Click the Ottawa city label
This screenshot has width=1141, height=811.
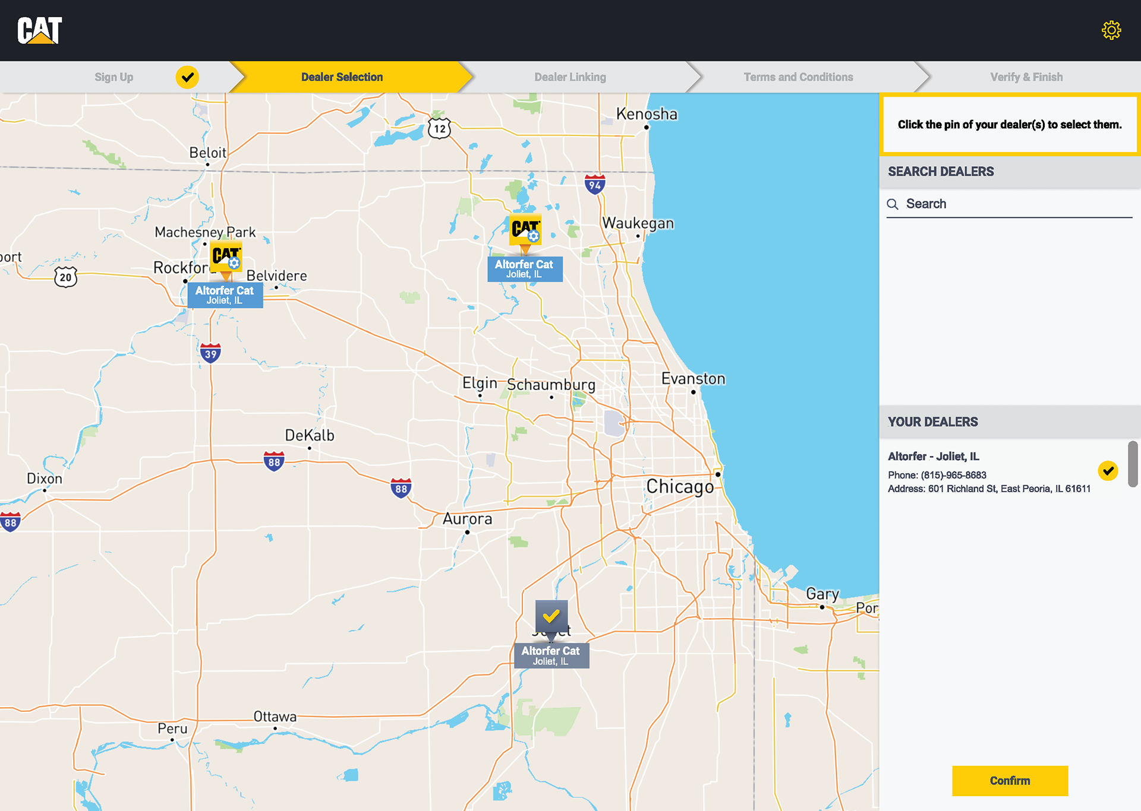(275, 717)
